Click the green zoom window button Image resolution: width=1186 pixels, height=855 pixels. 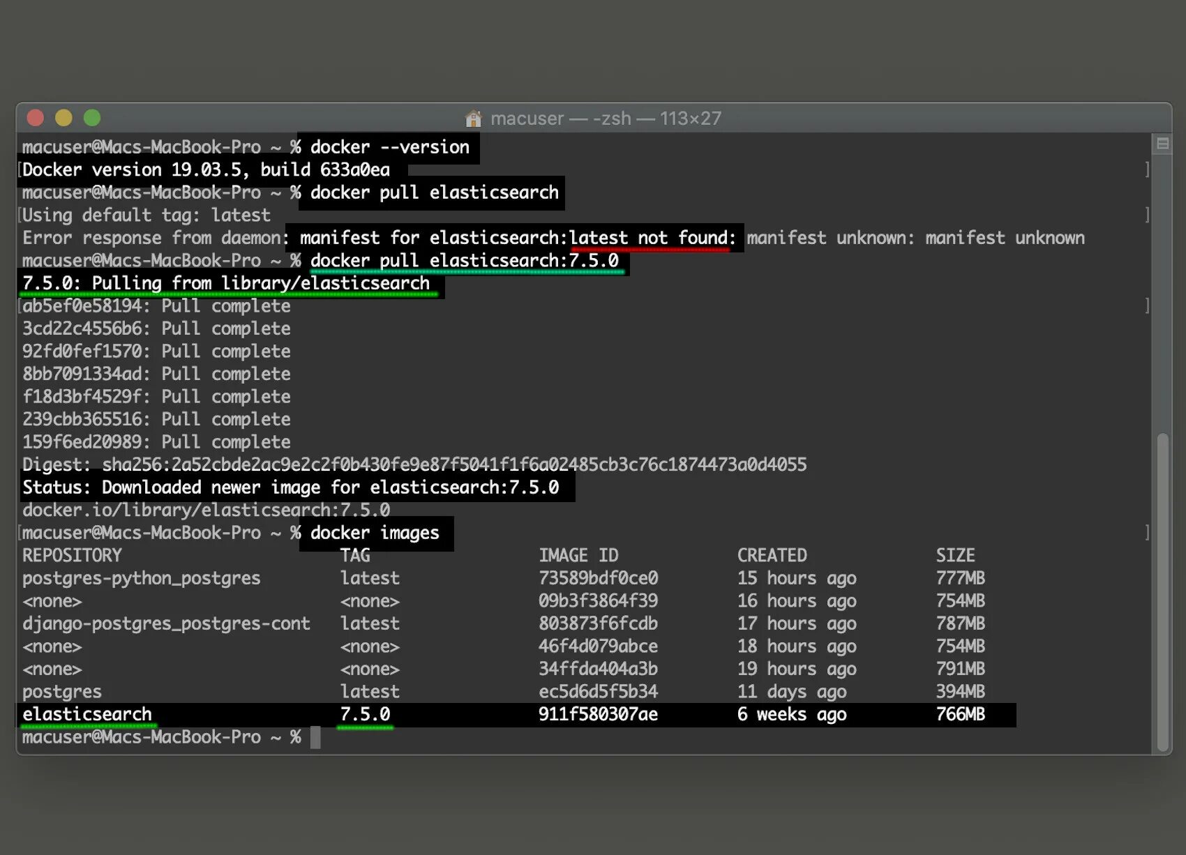pos(92,118)
